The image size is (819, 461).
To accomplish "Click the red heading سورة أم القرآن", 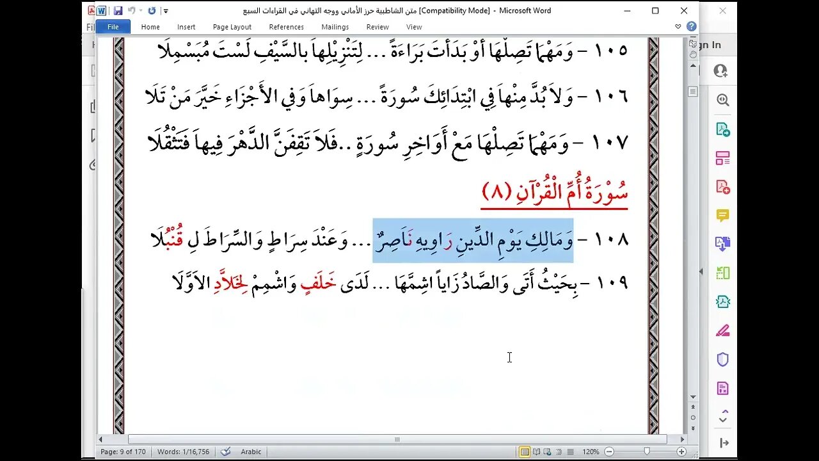I will (x=554, y=191).
